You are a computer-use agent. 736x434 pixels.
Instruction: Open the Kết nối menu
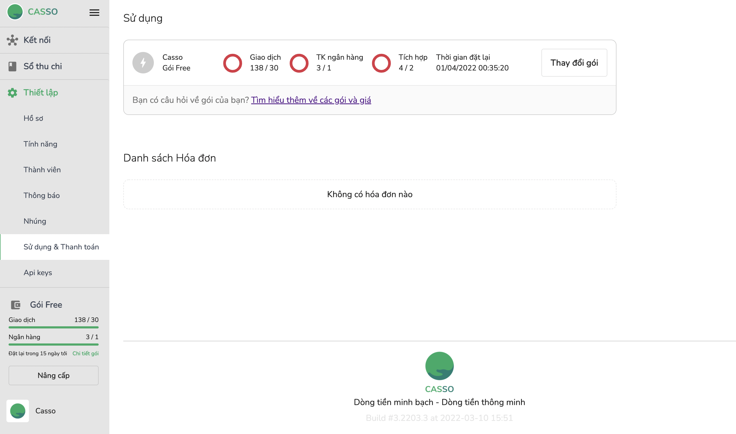[55, 40]
